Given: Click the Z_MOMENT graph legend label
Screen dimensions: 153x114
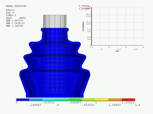Looking at the screenshot, I should (x=85, y=9).
